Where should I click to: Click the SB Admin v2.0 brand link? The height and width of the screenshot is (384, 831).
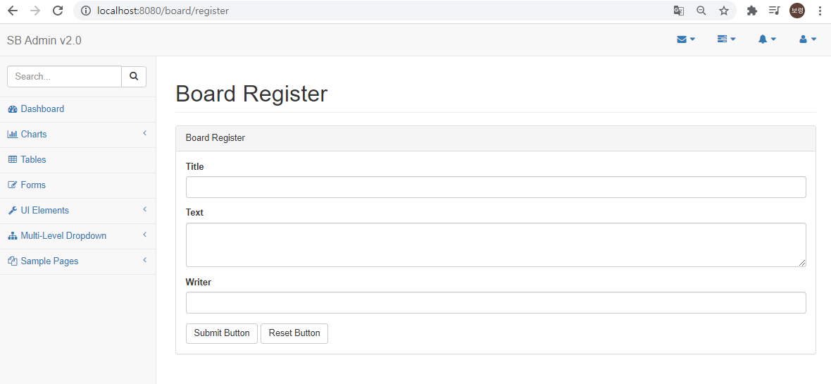click(44, 40)
